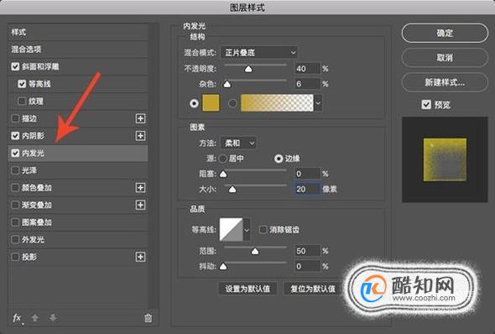Image resolution: width=495 pixels, height=334 pixels.
Task: Uncheck the 预览 preview checkbox
Action: (426, 105)
